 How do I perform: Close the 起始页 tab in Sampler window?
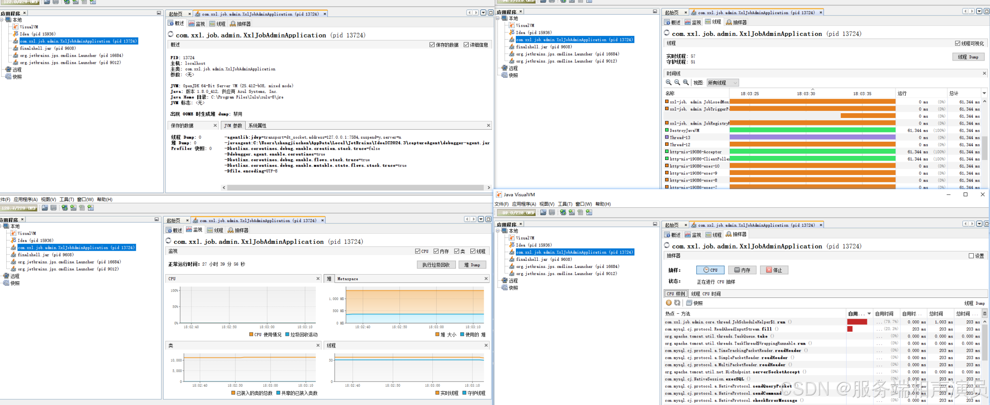(686, 225)
